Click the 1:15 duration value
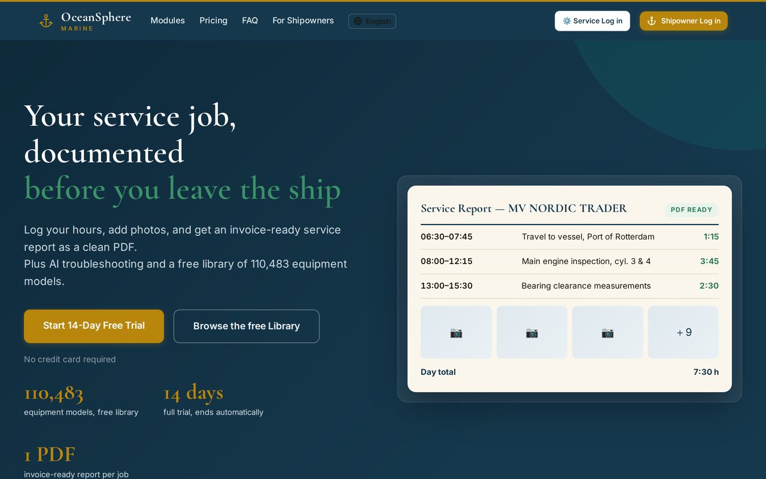The width and height of the screenshot is (766, 479). pos(711,237)
